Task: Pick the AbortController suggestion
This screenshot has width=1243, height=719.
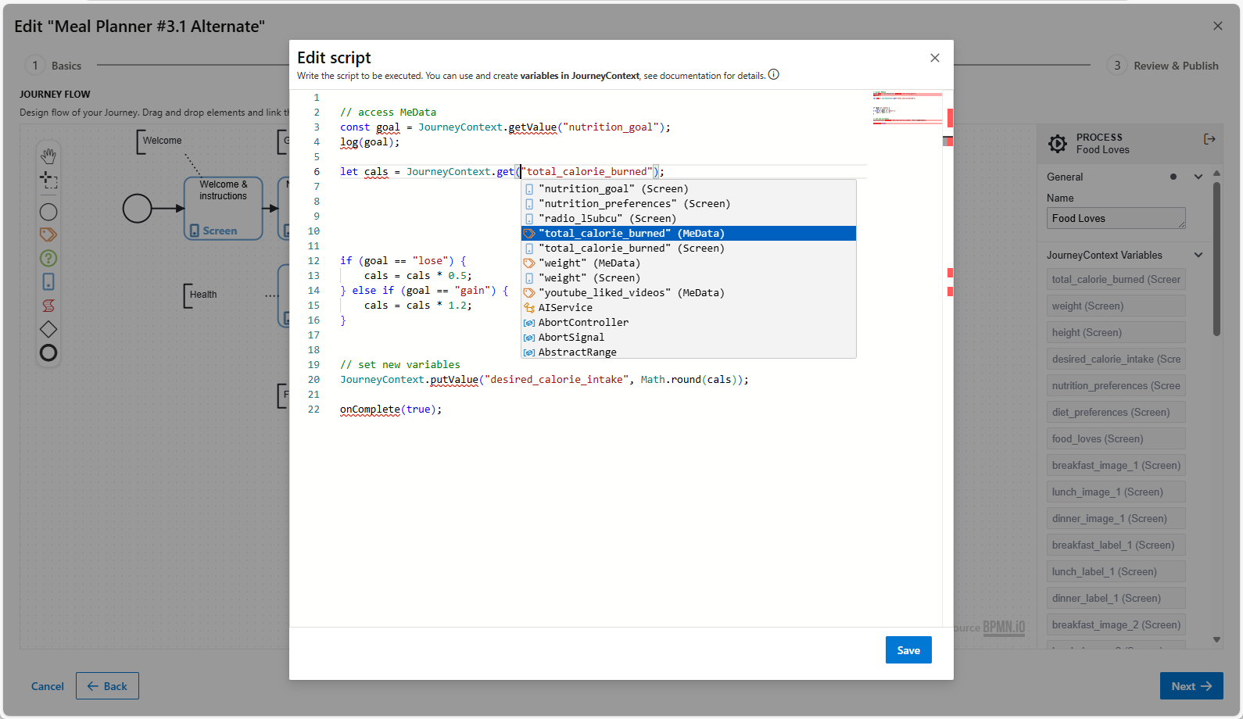Action: click(x=689, y=322)
